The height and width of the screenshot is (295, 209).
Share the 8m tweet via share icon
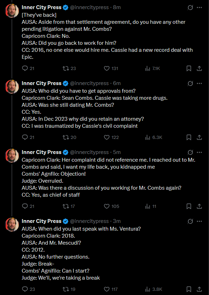pyautogui.click(x=199, y=69)
